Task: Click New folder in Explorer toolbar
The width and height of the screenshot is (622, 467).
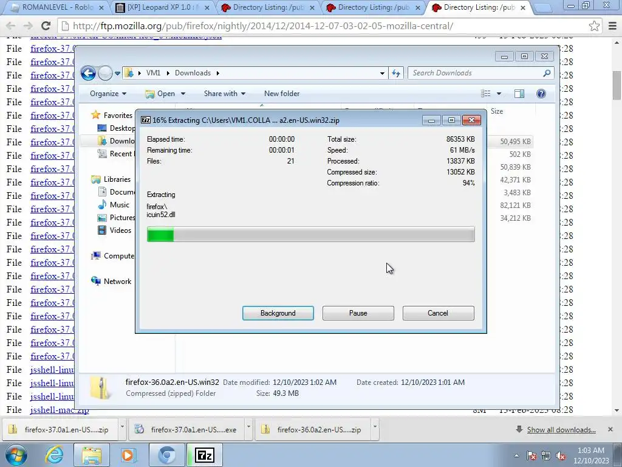Action: 282,94
